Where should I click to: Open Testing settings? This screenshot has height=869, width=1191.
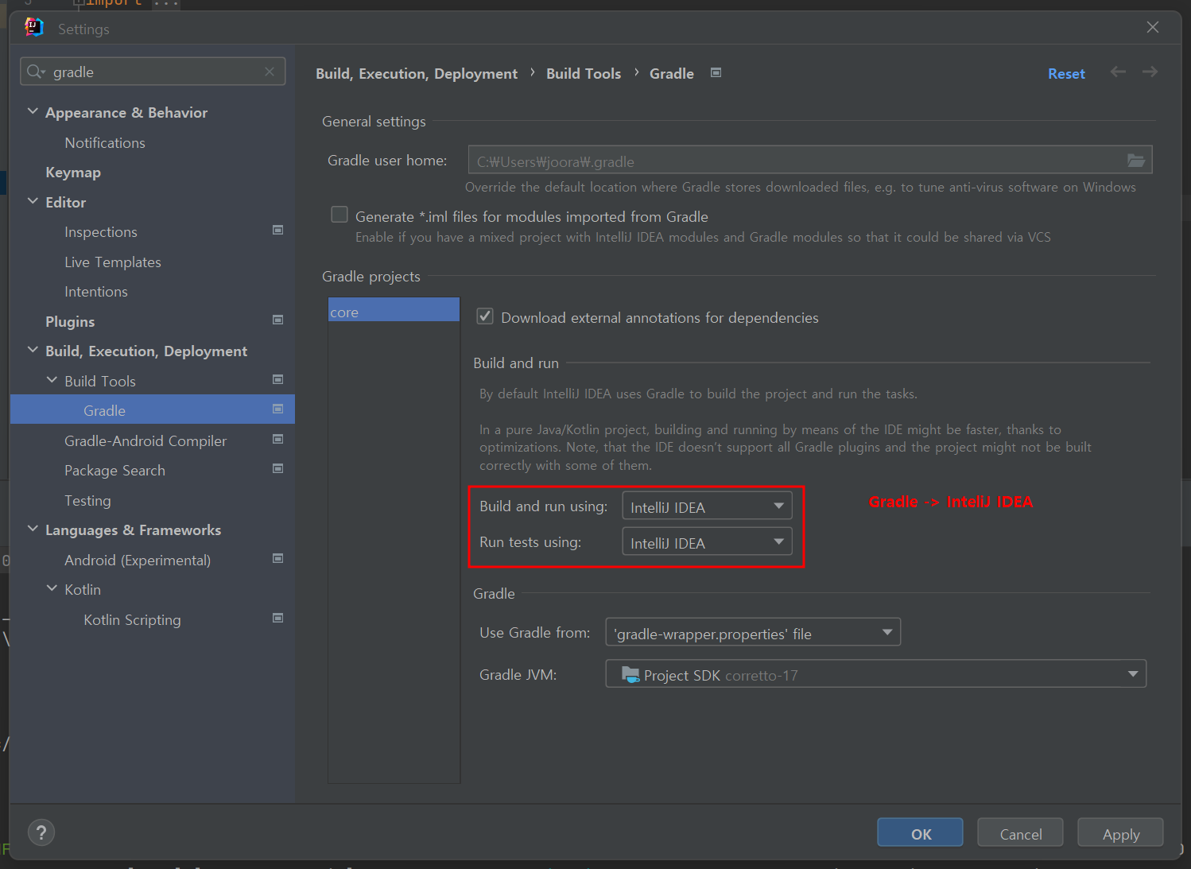tap(87, 501)
